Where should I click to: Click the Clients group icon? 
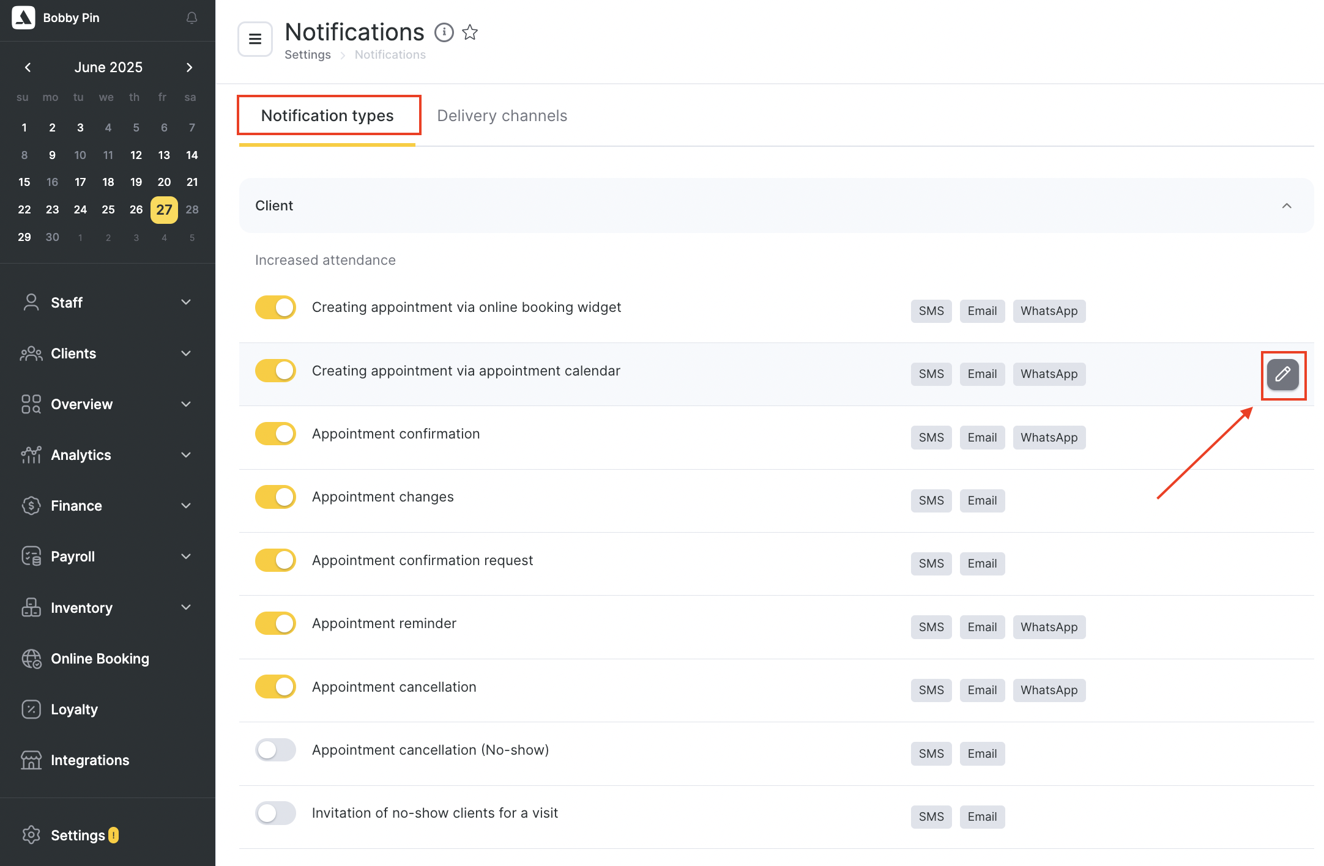pyautogui.click(x=31, y=353)
